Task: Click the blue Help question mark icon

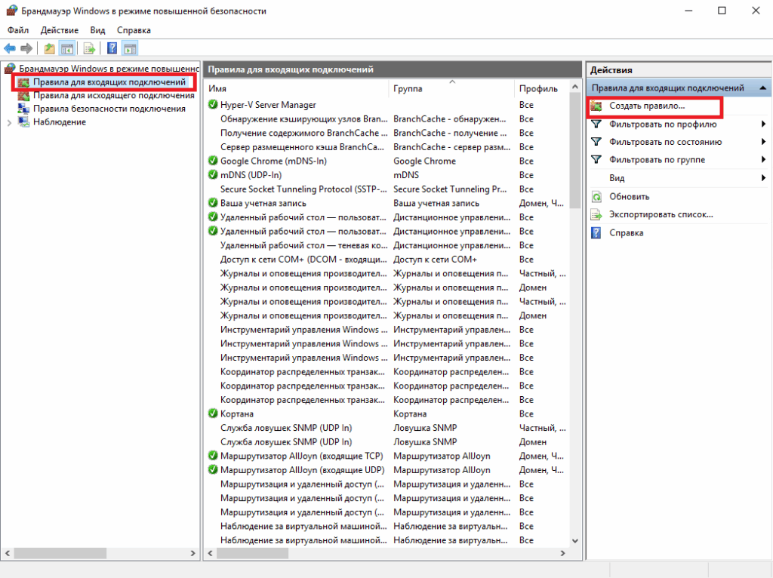Action: click(112, 48)
